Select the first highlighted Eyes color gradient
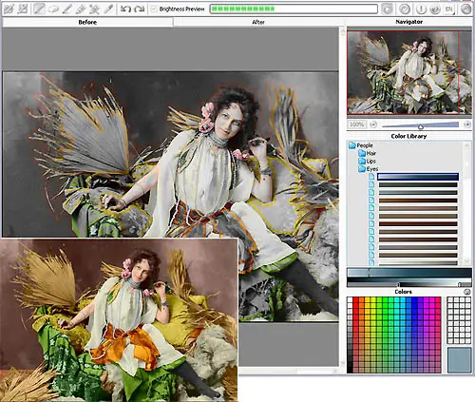475x402 pixels. click(418, 177)
